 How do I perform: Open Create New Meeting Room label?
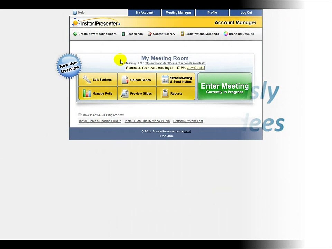click(98, 34)
